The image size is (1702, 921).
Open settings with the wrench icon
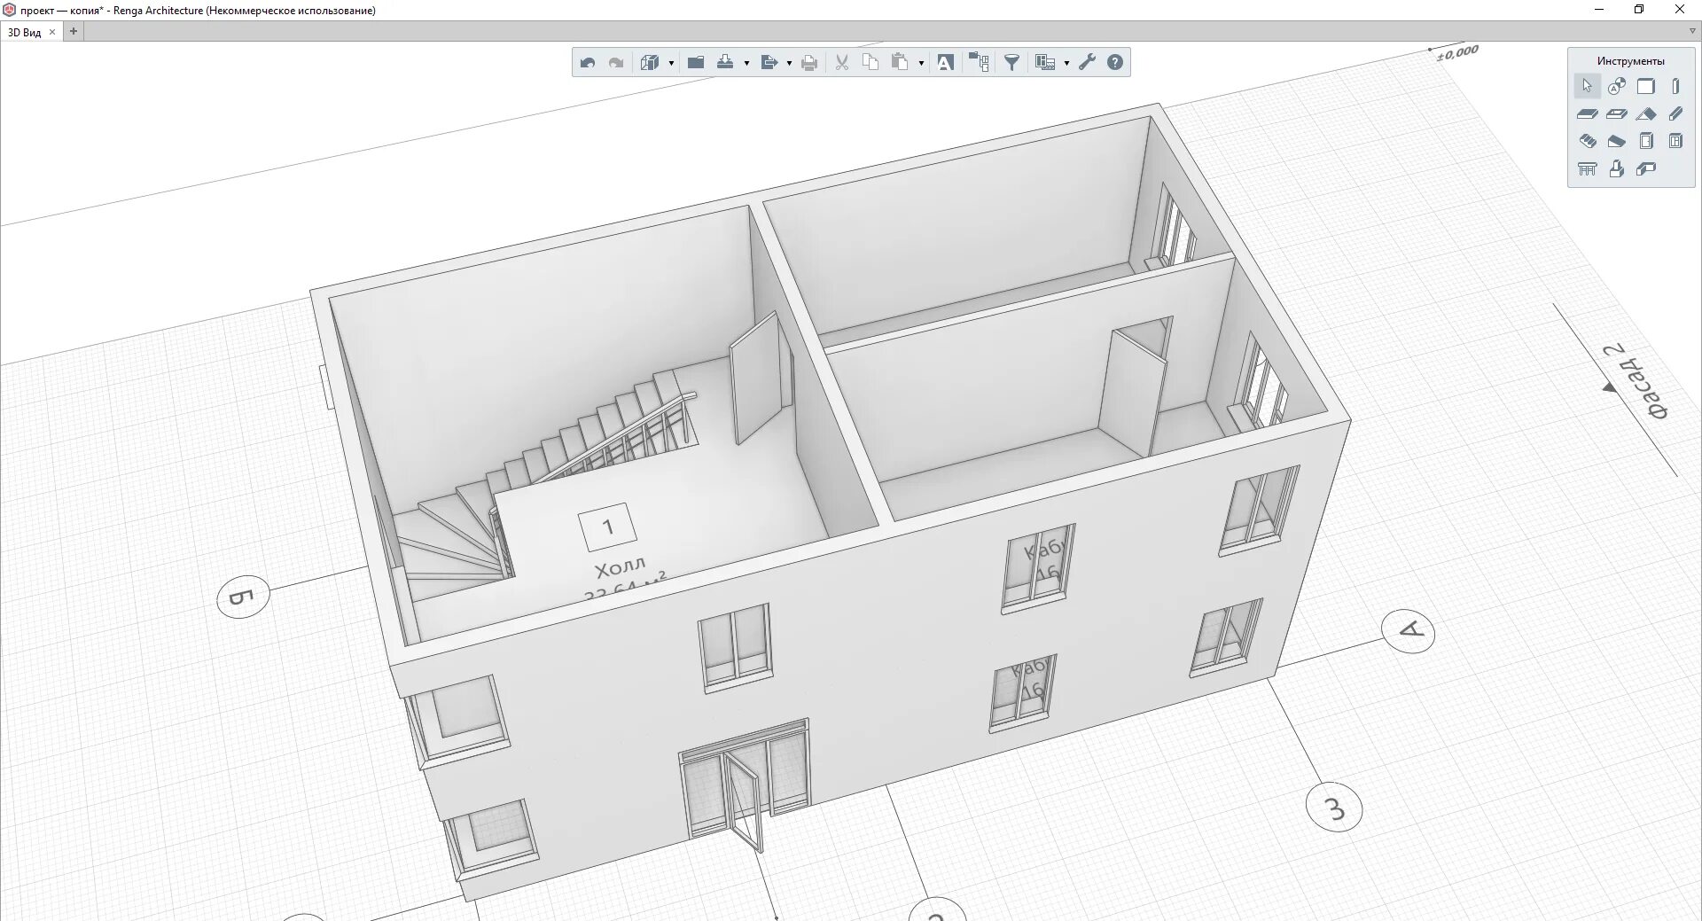coord(1088,62)
